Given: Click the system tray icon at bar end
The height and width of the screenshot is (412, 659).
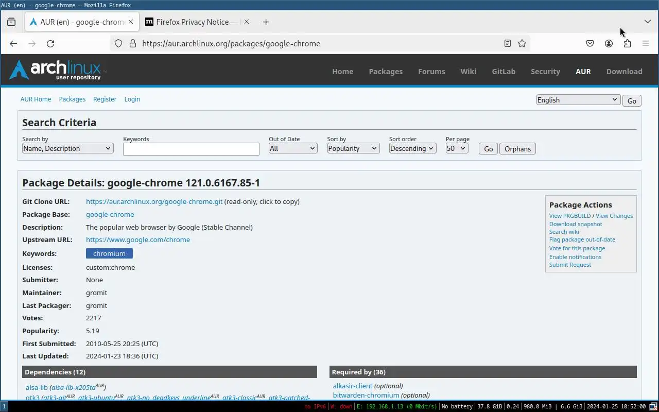Looking at the screenshot, I should [x=653, y=406].
